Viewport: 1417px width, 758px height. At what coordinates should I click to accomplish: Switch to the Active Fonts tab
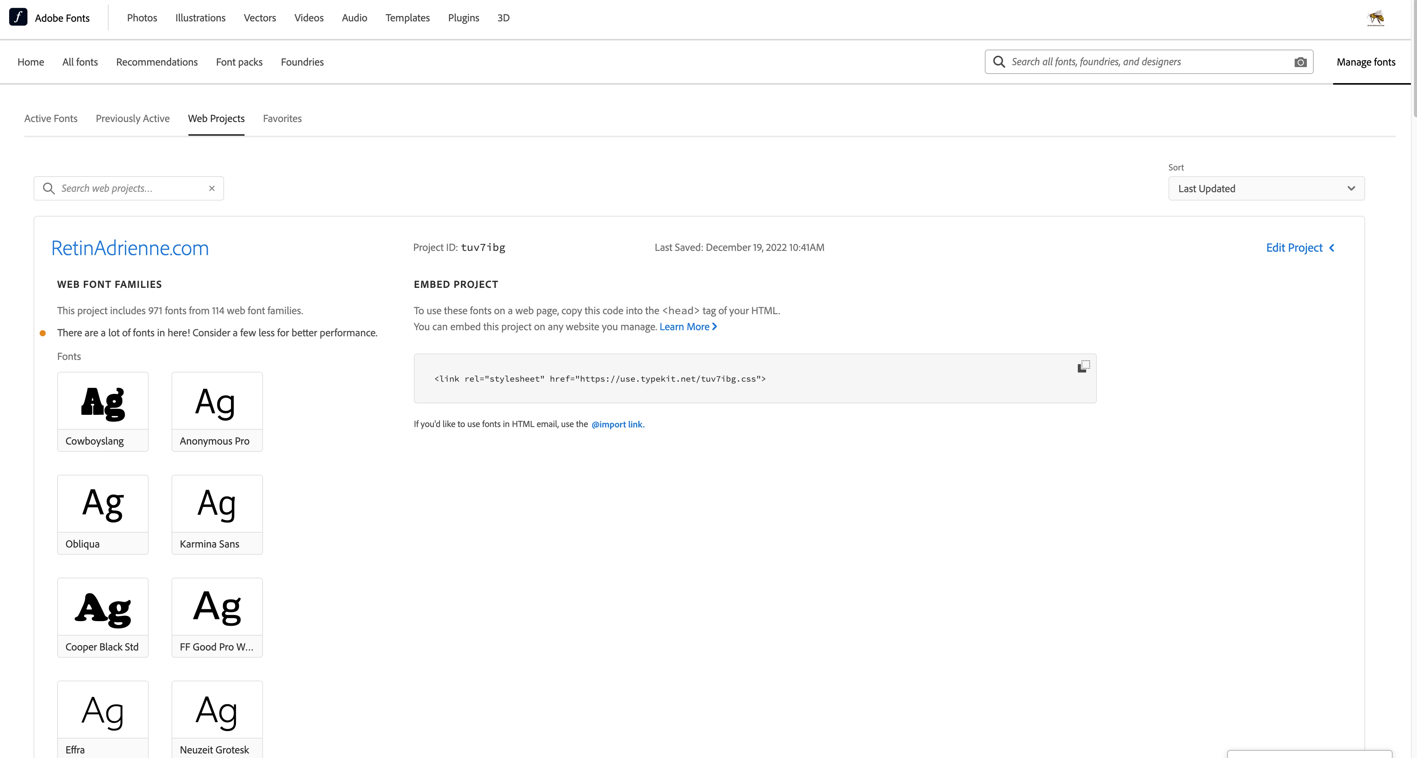click(x=51, y=118)
